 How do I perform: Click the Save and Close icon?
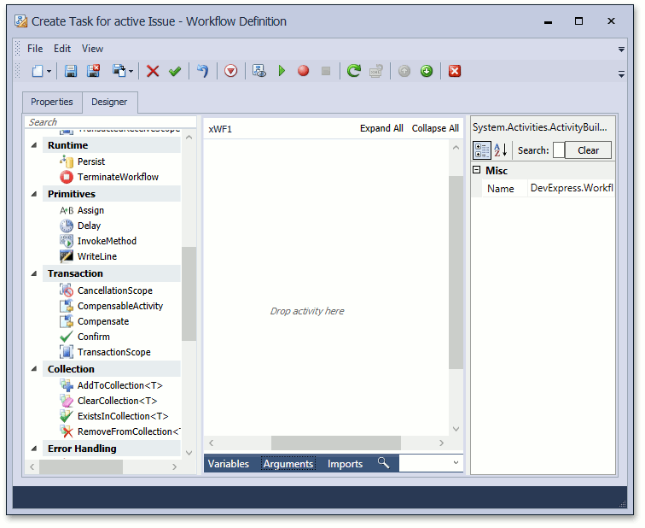click(93, 71)
